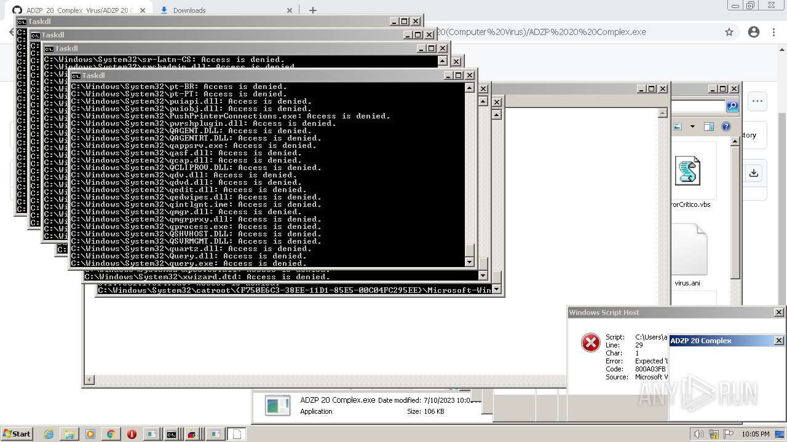This screenshot has width=787, height=442.
Task: Click the Explorer help question mark icon
Action: point(726,126)
